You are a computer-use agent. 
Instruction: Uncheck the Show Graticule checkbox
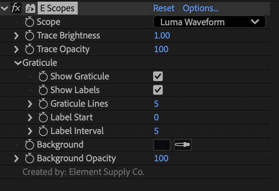pyautogui.click(x=158, y=76)
